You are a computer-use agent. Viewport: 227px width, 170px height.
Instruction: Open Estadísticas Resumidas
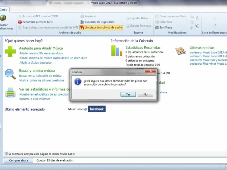[x=143, y=48]
